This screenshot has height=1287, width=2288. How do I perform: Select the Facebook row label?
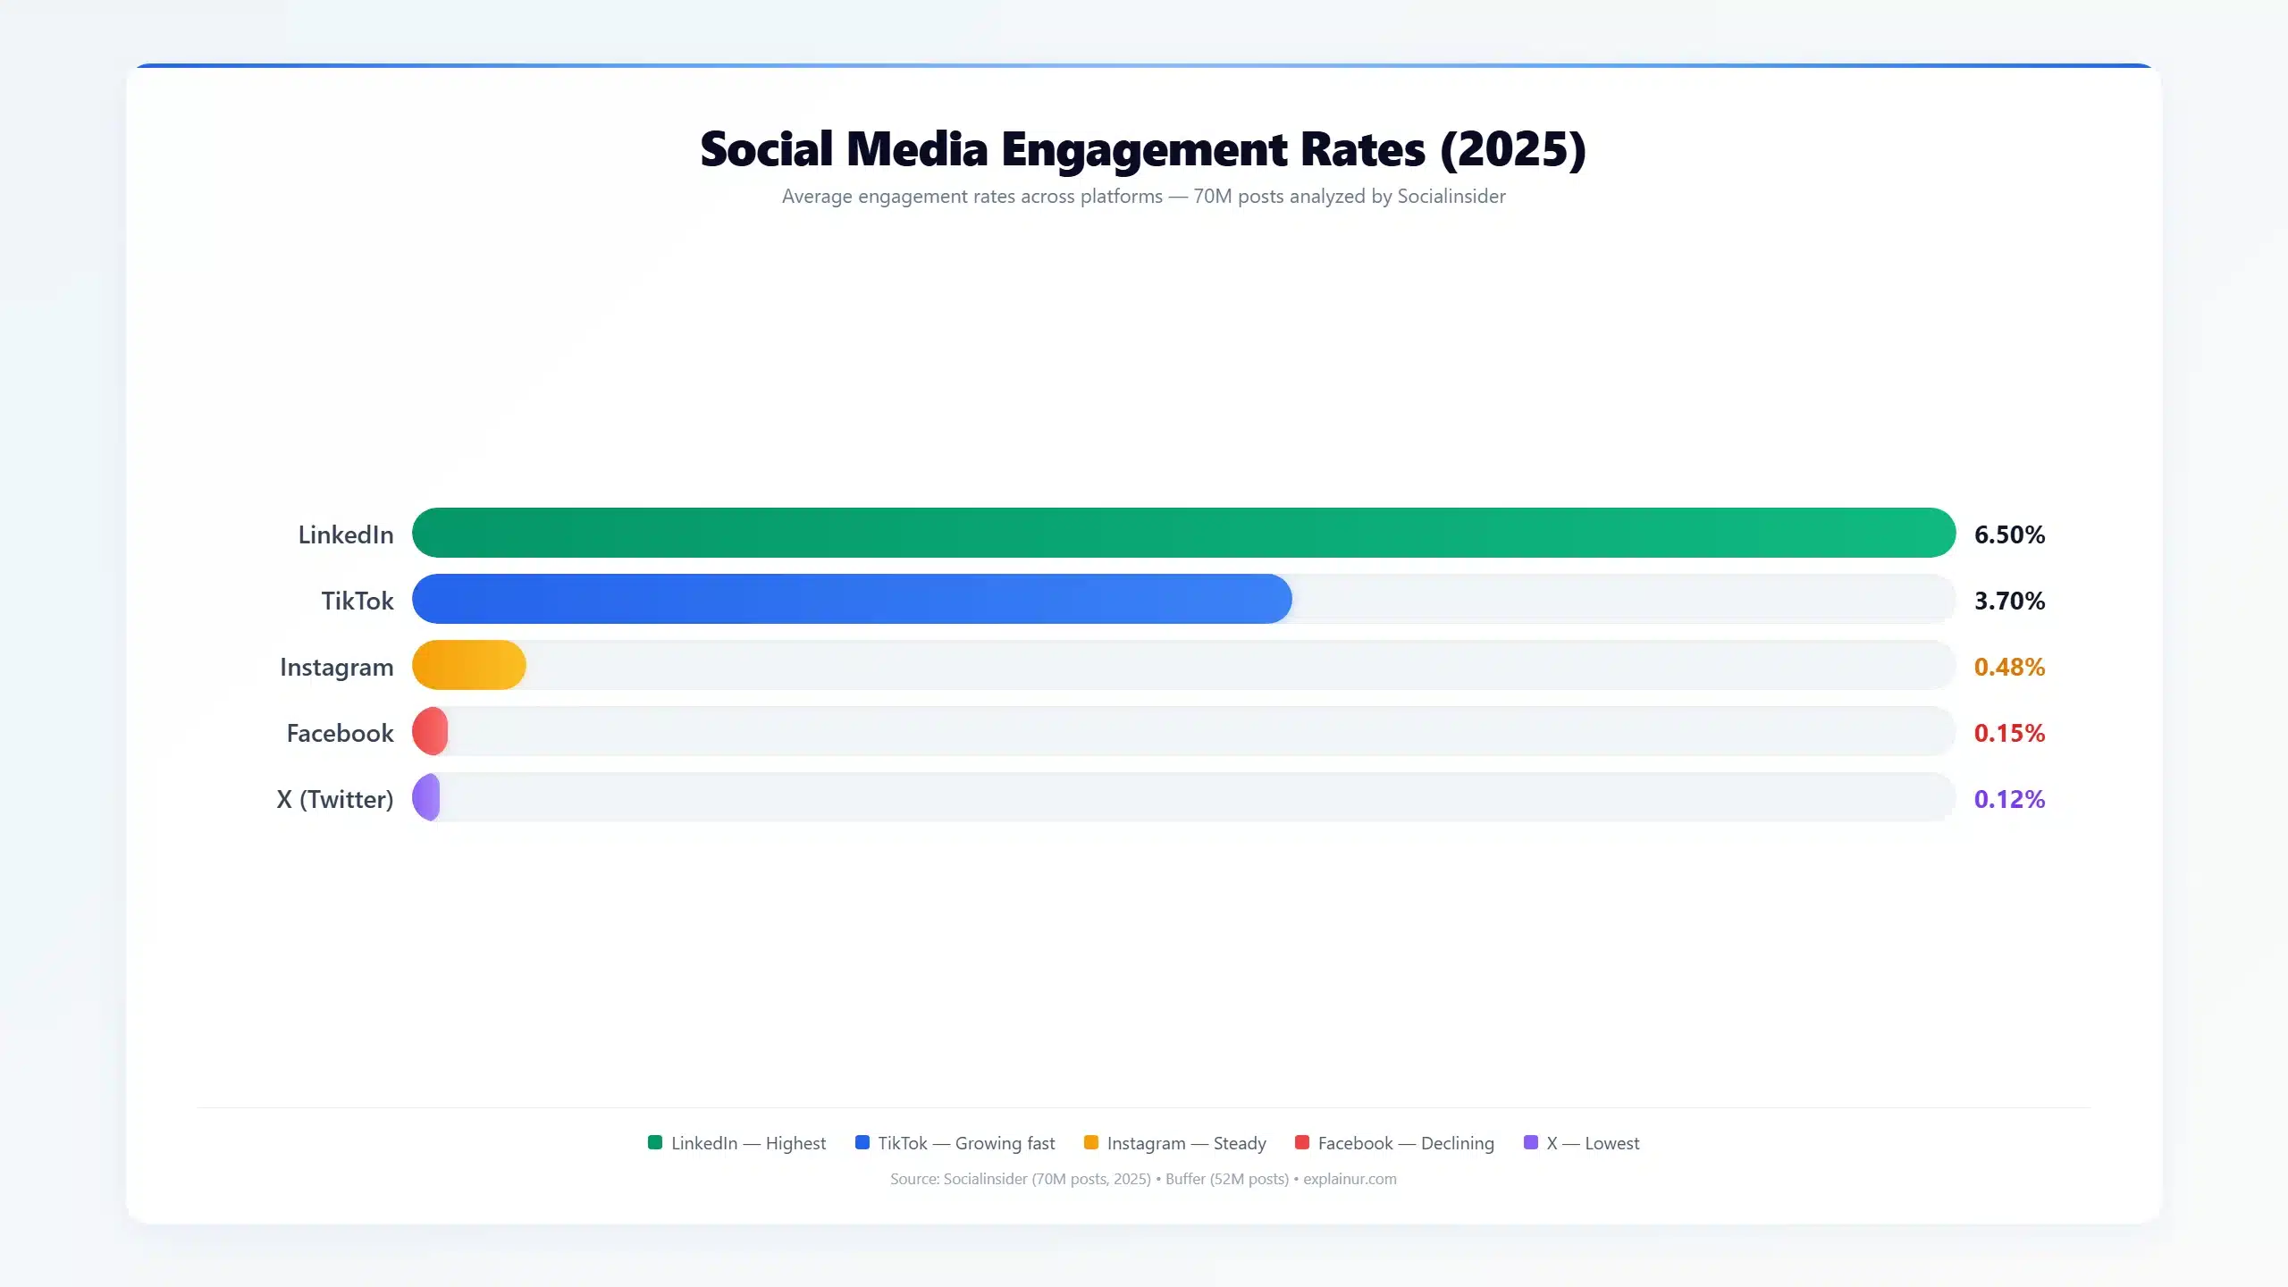(340, 733)
